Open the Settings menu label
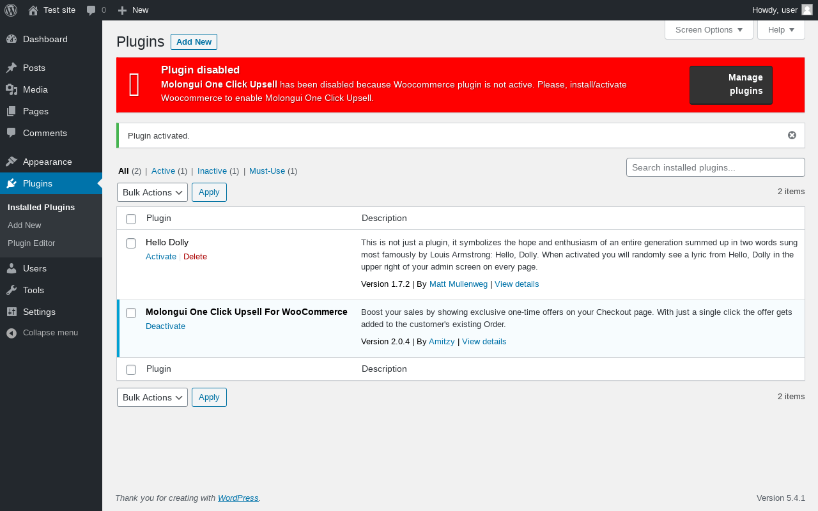Image resolution: width=818 pixels, height=511 pixels. pyautogui.click(x=39, y=312)
